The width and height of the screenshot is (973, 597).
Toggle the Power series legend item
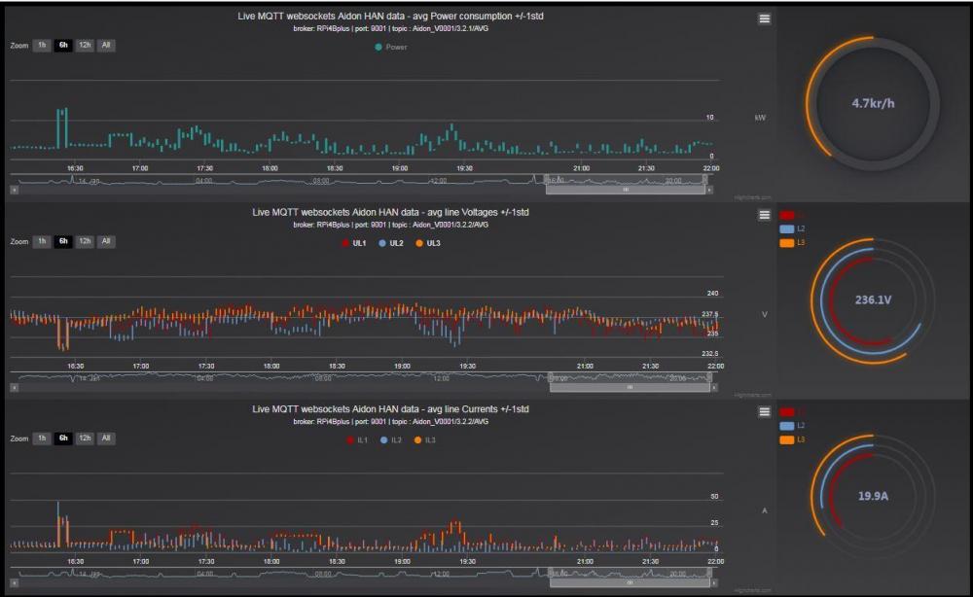click(x=390, y=46)
